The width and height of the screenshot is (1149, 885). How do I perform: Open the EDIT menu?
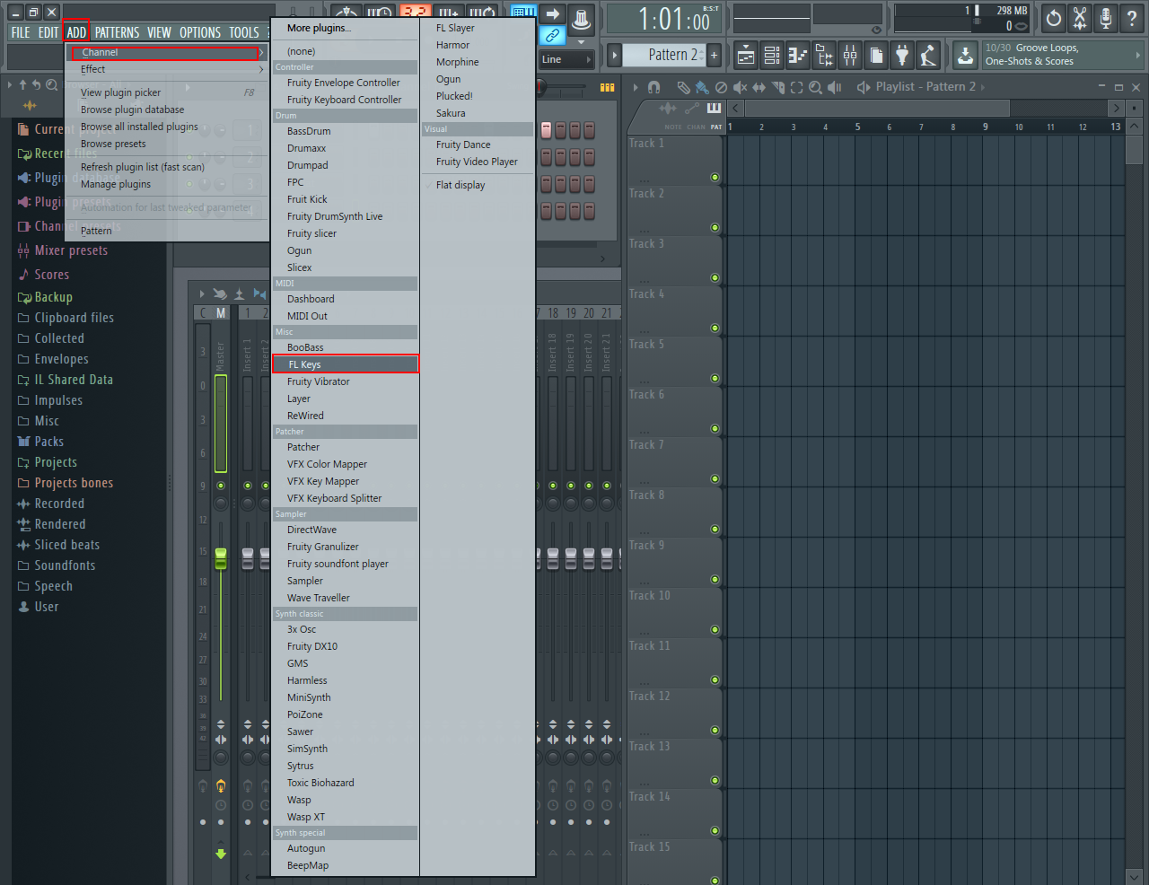pyautogui.click(x=48, y=32)
